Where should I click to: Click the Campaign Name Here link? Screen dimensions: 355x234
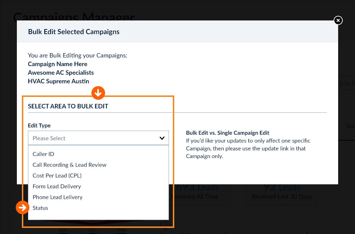point(57,64)
